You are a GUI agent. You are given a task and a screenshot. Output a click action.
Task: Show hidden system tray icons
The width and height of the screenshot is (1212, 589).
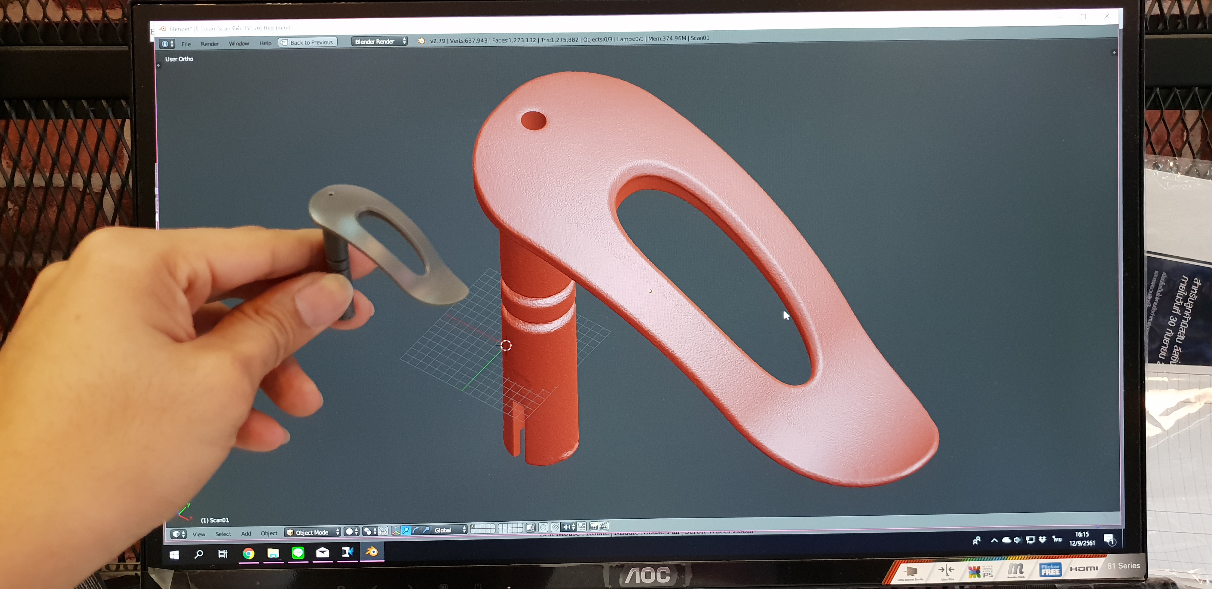click(x=994, y=541)
